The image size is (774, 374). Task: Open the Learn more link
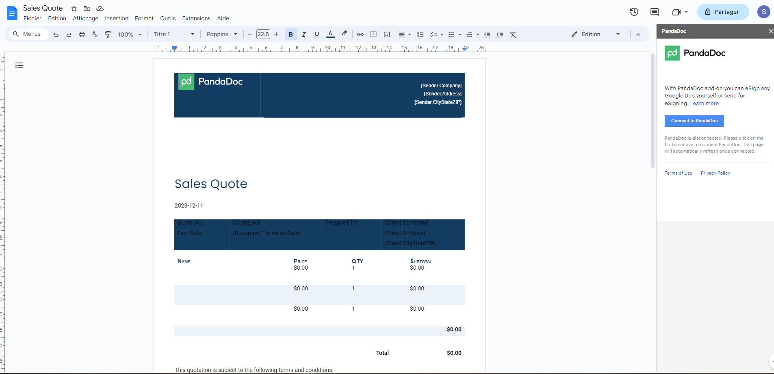click(x=704, y=103)
